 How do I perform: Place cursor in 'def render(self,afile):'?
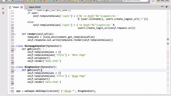click(x=38, y=34)
